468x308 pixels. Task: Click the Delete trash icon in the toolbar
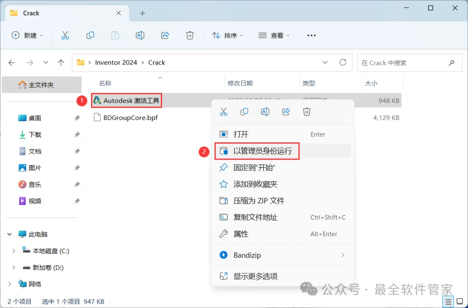click(x=190, y=35)
